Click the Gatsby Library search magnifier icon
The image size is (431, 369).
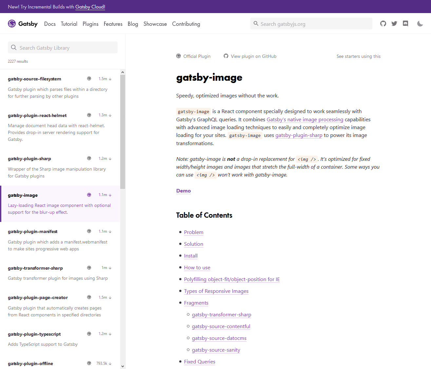point(14,47)
